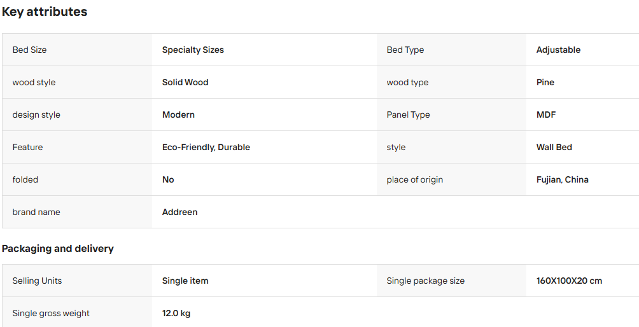Click the Solid Wood value

pyautogui.click(x=185, y=82)
